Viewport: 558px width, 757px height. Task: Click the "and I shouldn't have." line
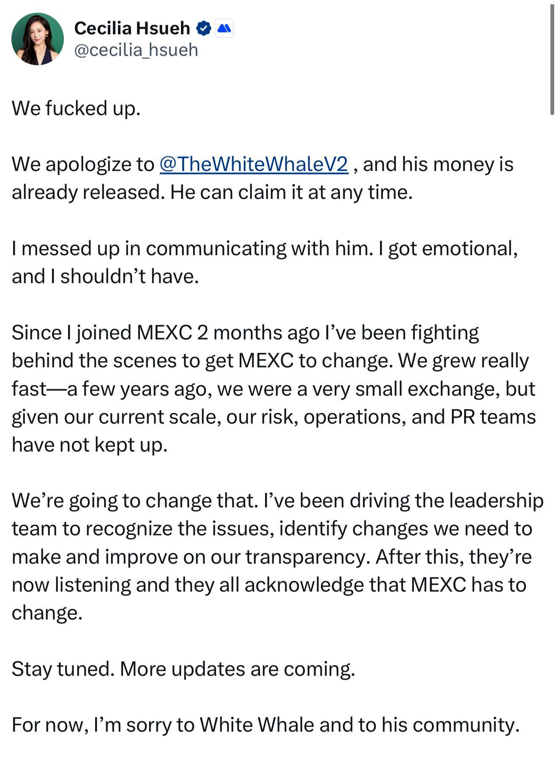click(105, 276)
